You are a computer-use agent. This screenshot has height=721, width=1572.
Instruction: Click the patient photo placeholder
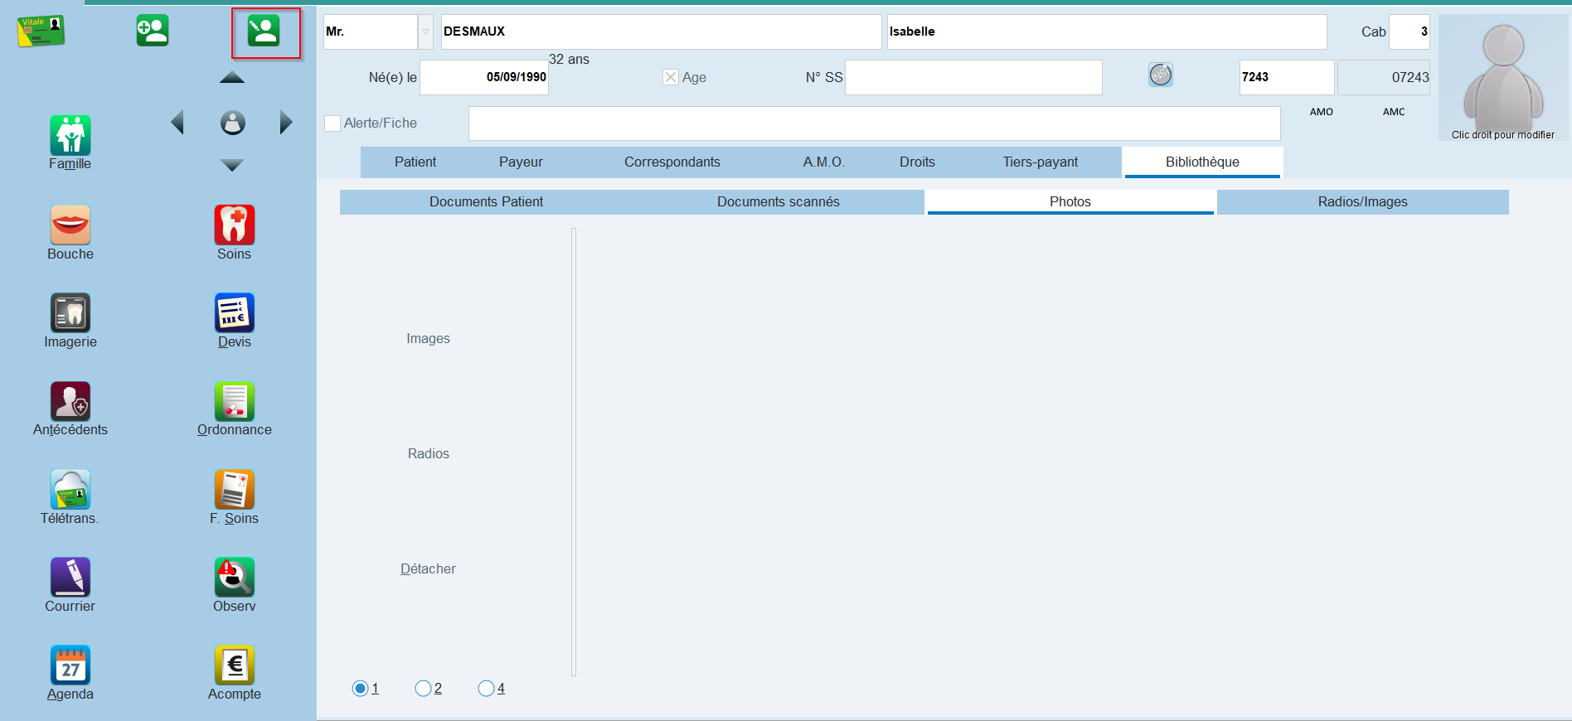click(1503, 78)
